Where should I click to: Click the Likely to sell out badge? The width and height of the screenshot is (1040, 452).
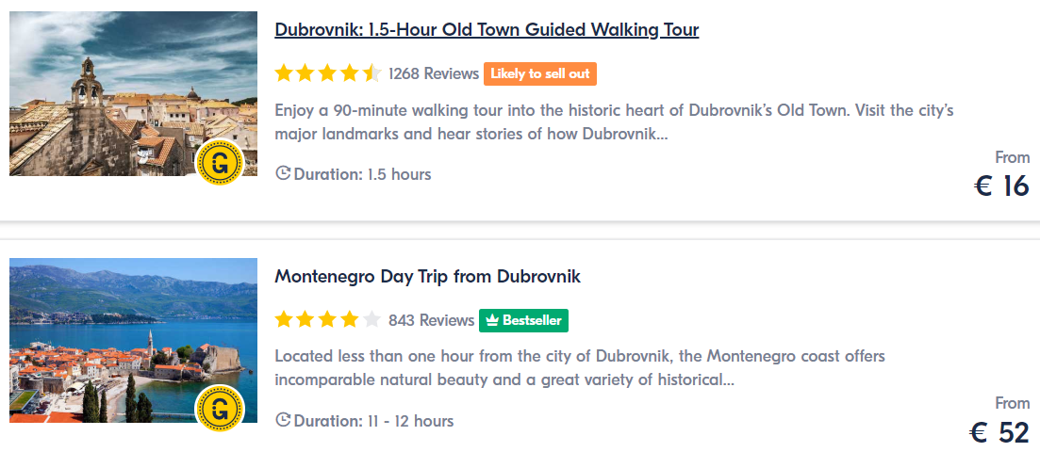[x=540, y=73]
